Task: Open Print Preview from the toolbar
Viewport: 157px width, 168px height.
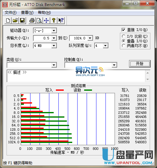Action: (39, 20)
